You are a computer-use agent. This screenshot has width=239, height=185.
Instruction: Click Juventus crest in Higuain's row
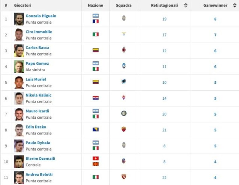pos(124,18)
